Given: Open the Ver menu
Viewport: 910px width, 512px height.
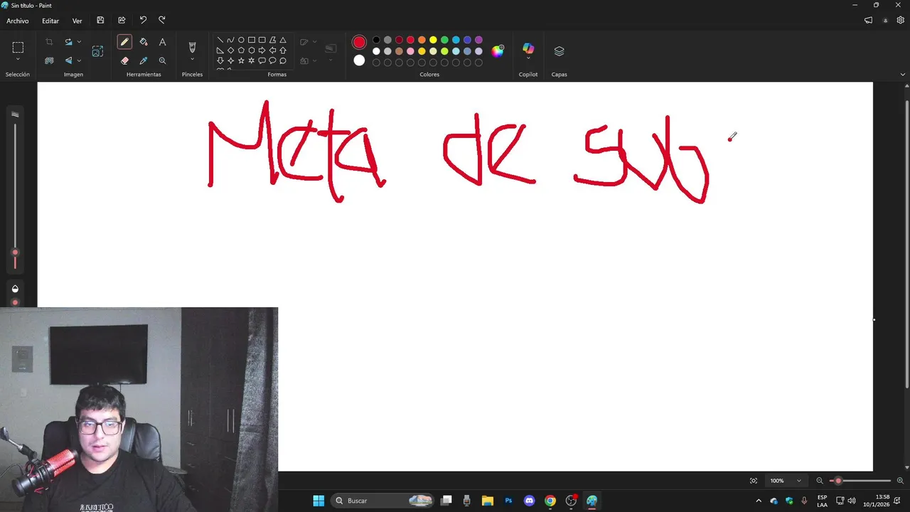Looking at the screenshot, I should pos(77,21).
